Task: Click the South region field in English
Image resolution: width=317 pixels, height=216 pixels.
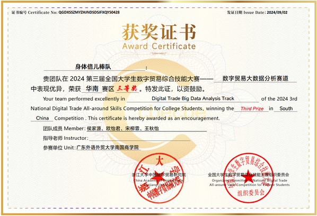Action: (286, 109)
